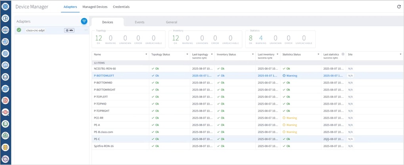Select the NCS57B1-RON-60 device row
Screen dimensions: 404x165
pyautogui.click(x=248, y=69)
